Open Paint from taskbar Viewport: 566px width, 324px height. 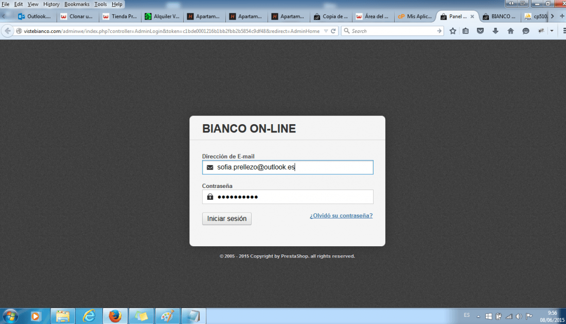coord(167,316)
